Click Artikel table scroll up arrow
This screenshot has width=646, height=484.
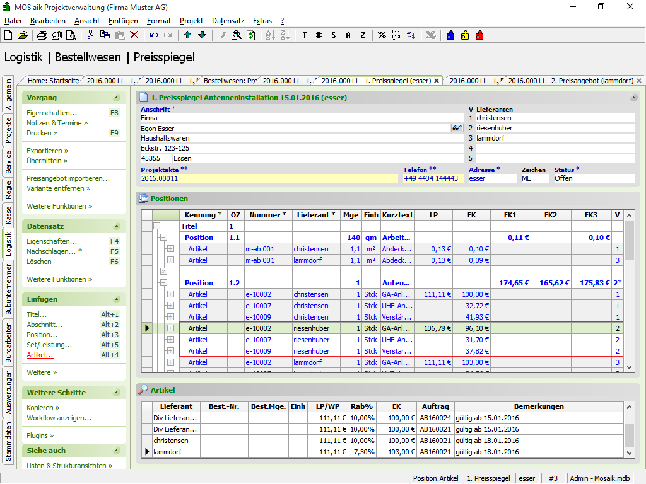pyautogui.click(x=629, y=407)
